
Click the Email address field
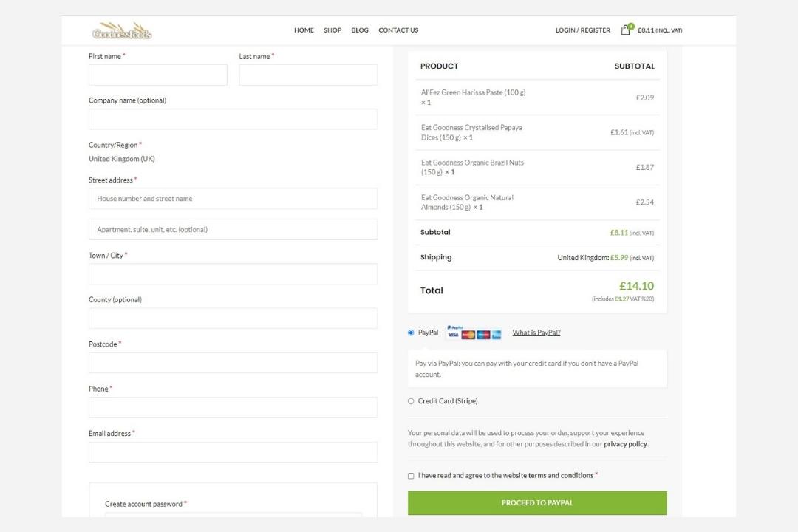click(x=233, y=452)
